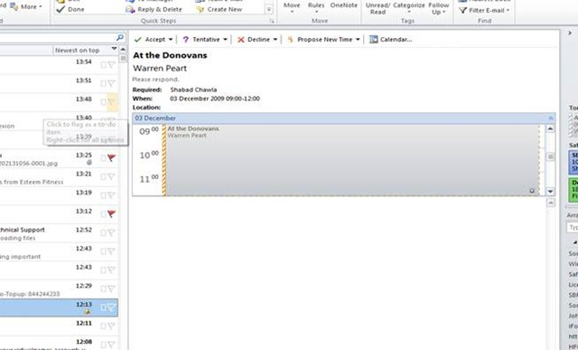The width and height of the screenshot is (578, 350).
Task: Toggle category box on 13:54 message
Action: (103, 65)
